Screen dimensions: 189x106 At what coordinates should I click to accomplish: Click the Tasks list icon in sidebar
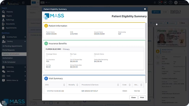click(4, 76)
